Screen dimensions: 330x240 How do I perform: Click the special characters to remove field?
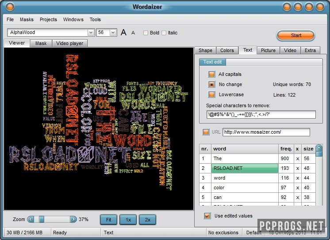pyautogui.click(x=261, y=115)
